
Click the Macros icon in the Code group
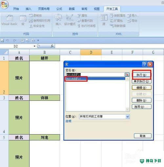pyautogui.click(x=23, y=19)
